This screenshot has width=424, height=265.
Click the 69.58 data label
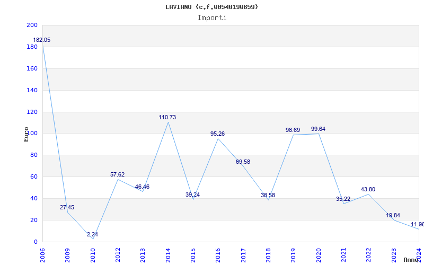[x=243, y=162]
